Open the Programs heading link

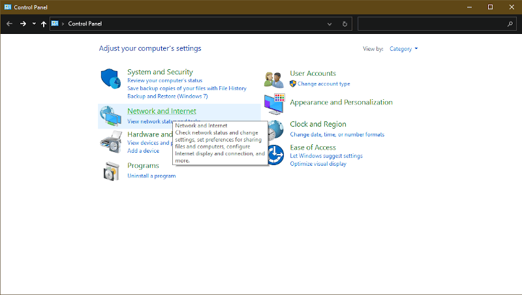point(143,166)
